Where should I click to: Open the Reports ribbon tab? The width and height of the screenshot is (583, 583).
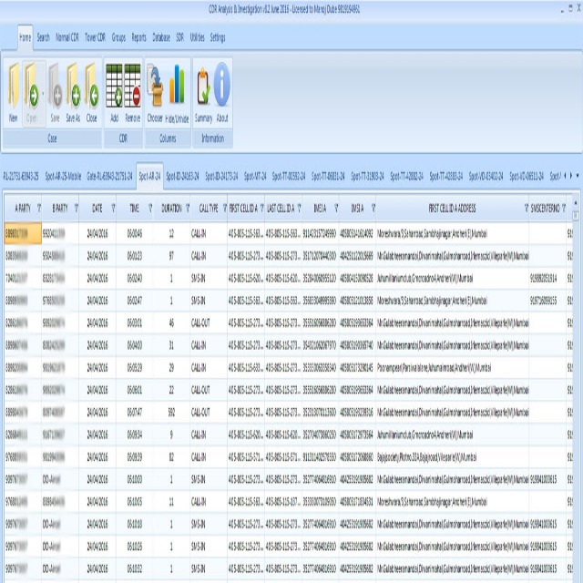[139, 38]
